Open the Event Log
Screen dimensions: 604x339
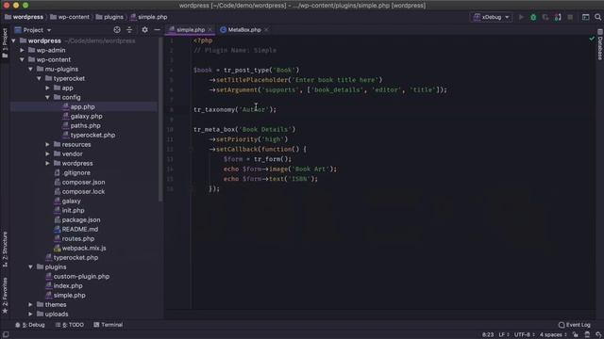tap(575, 325)
